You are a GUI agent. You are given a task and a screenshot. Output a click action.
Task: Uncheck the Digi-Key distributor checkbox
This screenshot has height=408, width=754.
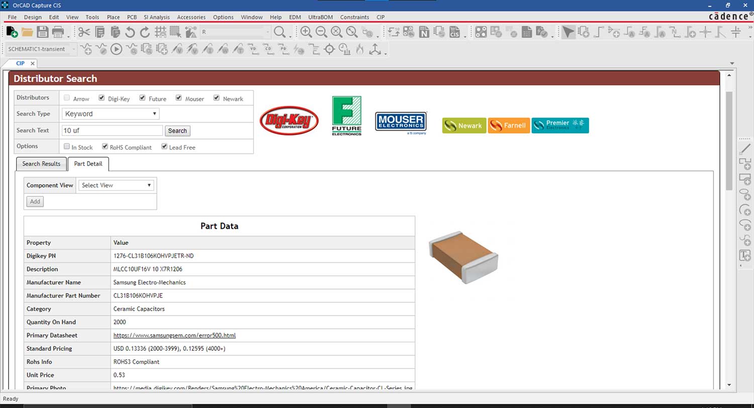(102, 98)
